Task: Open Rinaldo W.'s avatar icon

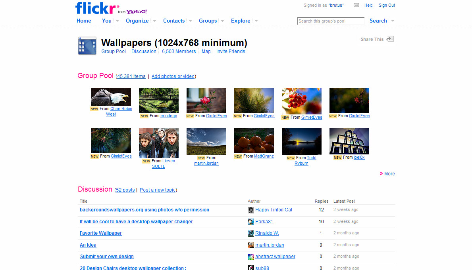Action: click(251, 233)
